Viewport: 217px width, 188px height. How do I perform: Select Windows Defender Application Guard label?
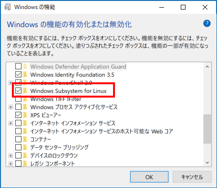(78, 67)
